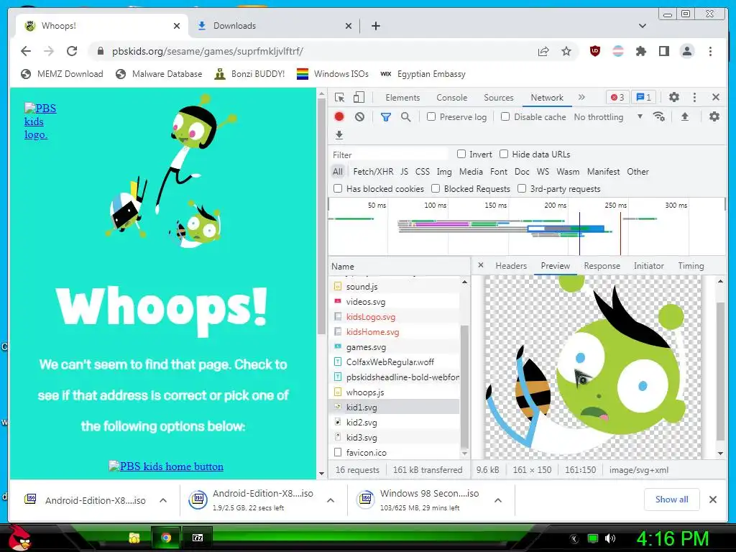Tick the Invert filter checkbox
This screenshot has width=736, height=552.
461,154
